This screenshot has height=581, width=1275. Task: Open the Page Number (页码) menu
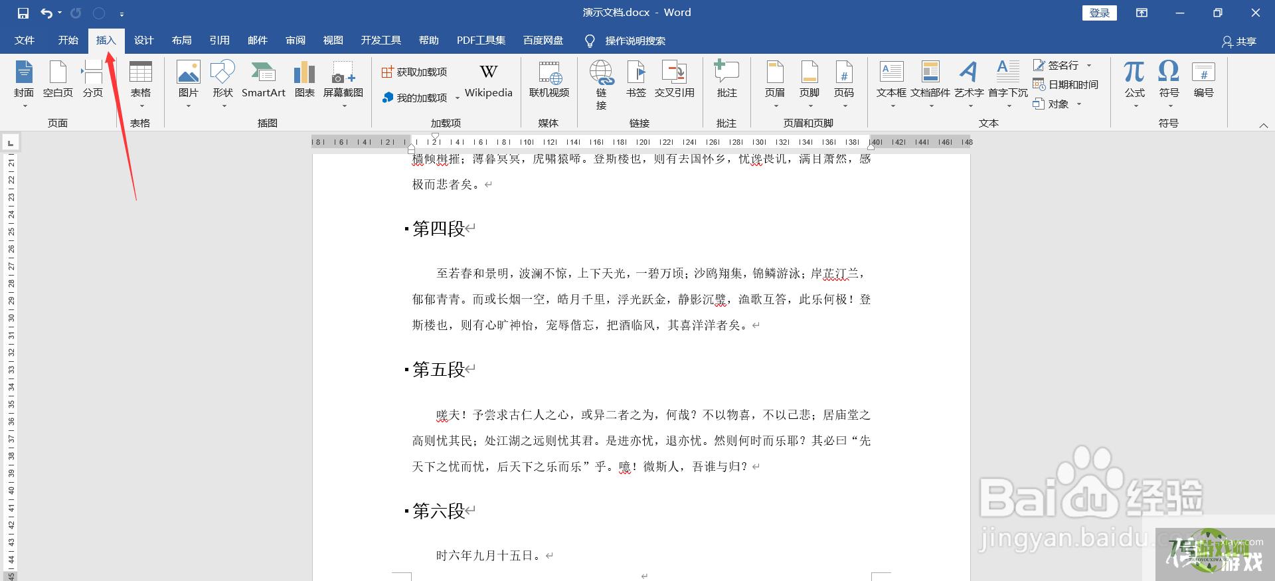click(844, 83)
